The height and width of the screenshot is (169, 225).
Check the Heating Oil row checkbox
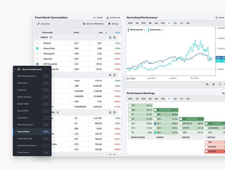[x=37, y=54]
